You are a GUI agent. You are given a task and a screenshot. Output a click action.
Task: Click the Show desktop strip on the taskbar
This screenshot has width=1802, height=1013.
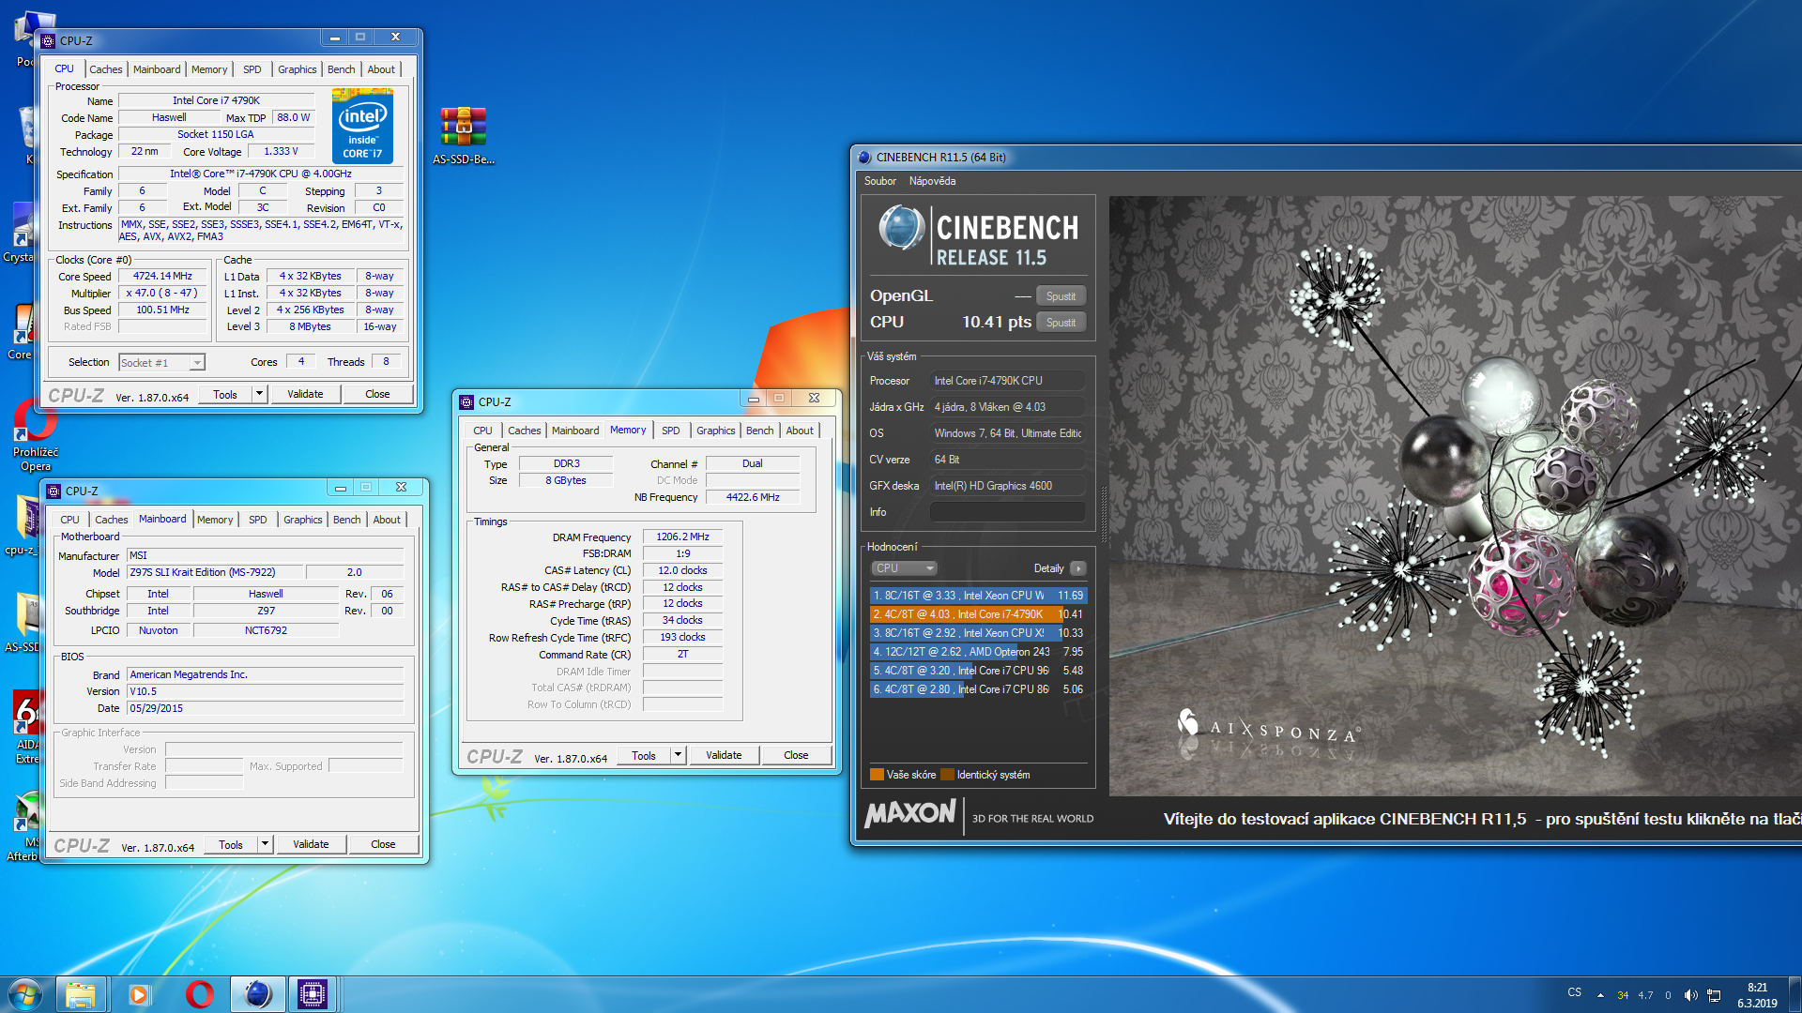[1794, 994]
